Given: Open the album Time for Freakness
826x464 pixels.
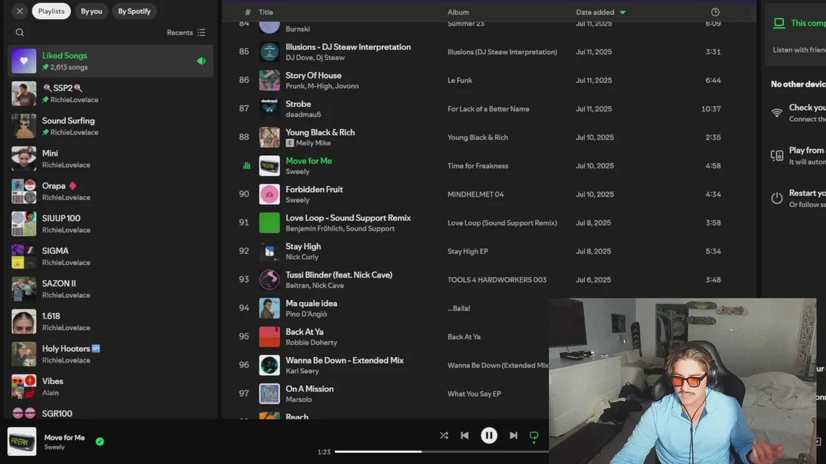Looking at the screenshot, I should point(478,166).
